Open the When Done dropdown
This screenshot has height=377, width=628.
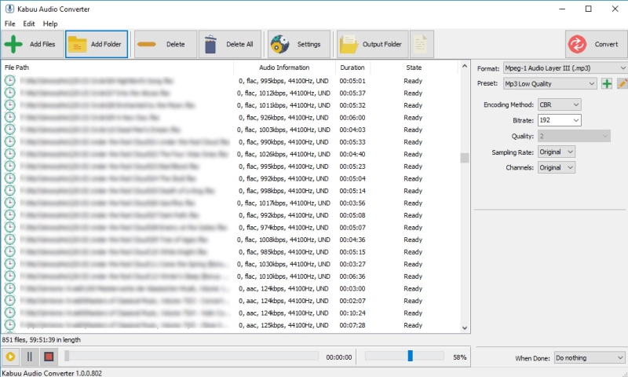coord(590,358)
